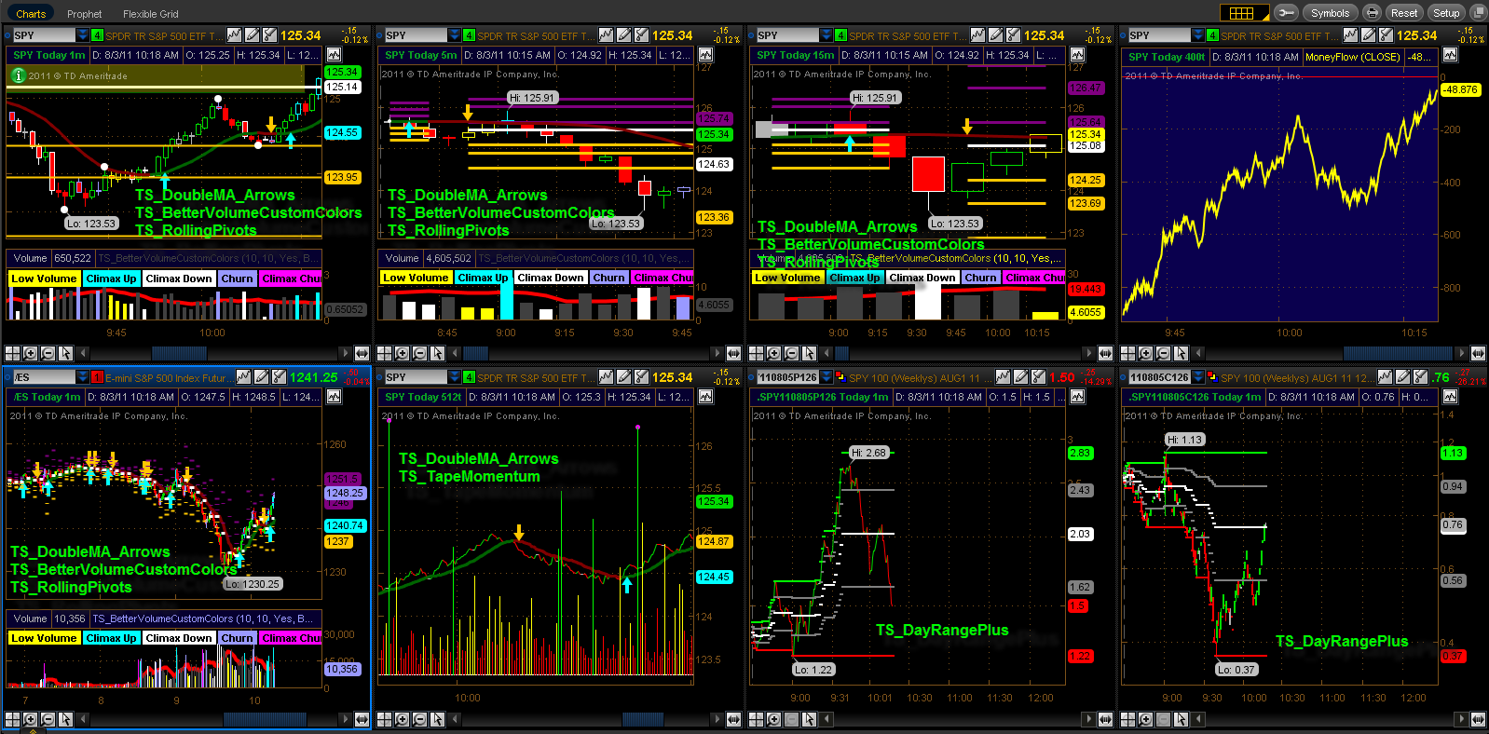Click the SPY 400t chart horizontal scrollbar thumb
The width and height of the screenshot is (1489, 734).
1399,353
